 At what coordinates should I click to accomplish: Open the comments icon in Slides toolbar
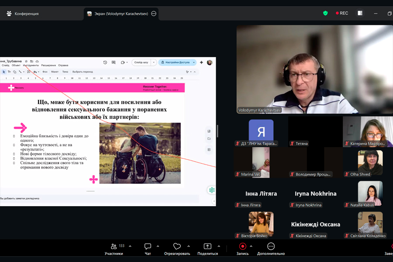[x=114, y=62]
